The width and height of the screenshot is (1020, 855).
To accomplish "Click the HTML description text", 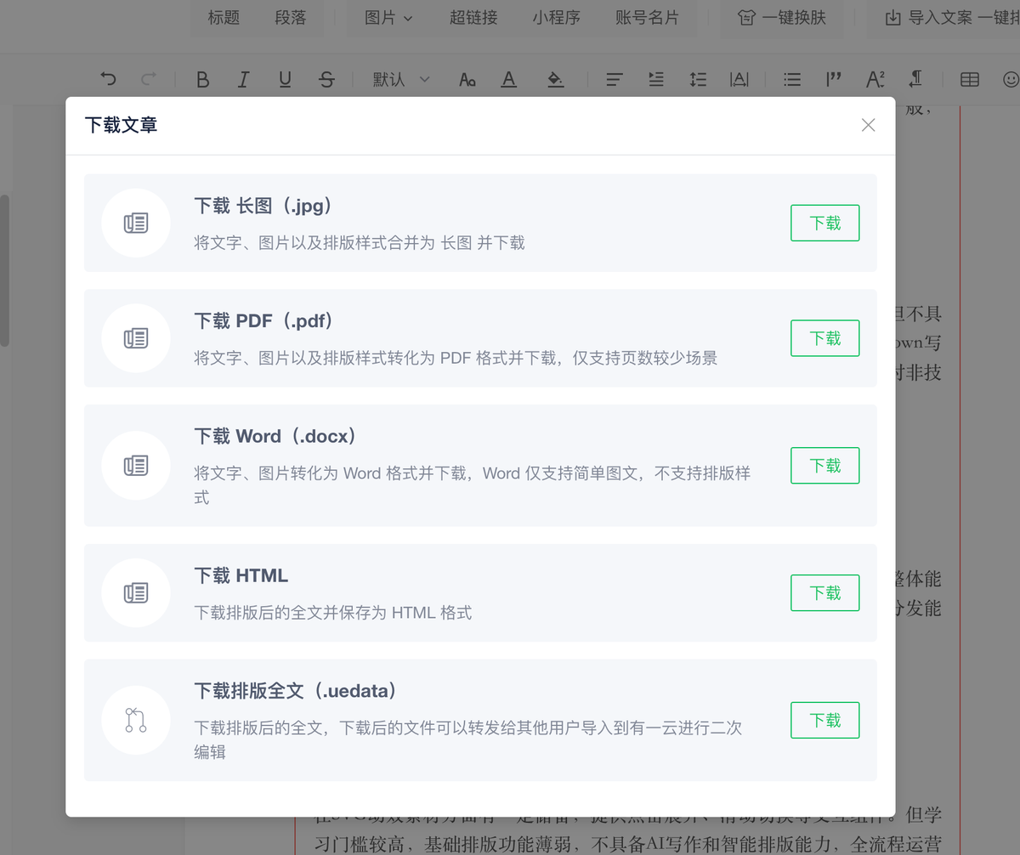I will tap(333, 613).
